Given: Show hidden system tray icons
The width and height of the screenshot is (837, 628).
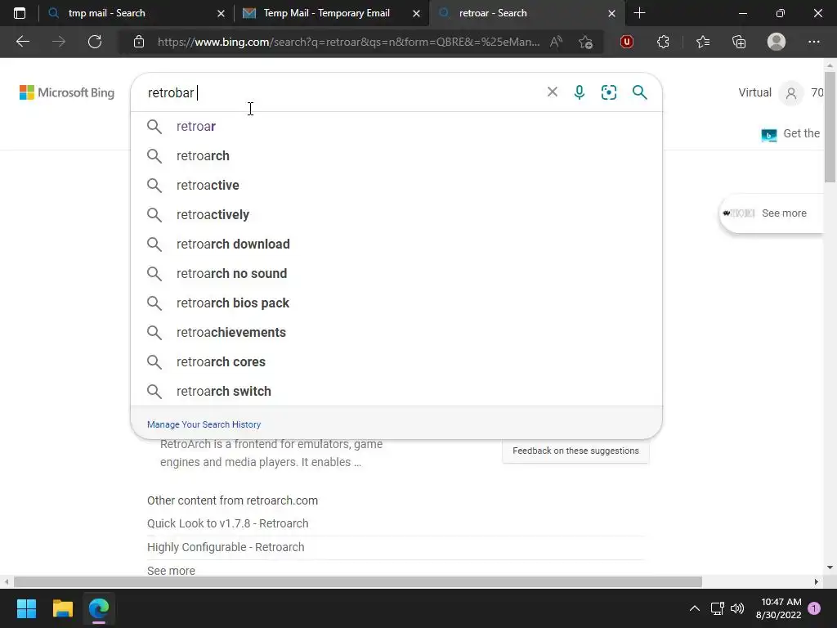Looking at the screenshot, I should click(695, 608).
